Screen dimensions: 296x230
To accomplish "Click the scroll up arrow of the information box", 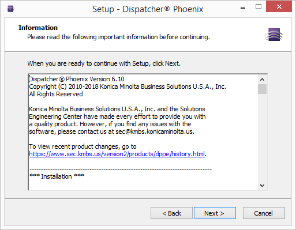I will pyautogui.click(x=262, y=80).
